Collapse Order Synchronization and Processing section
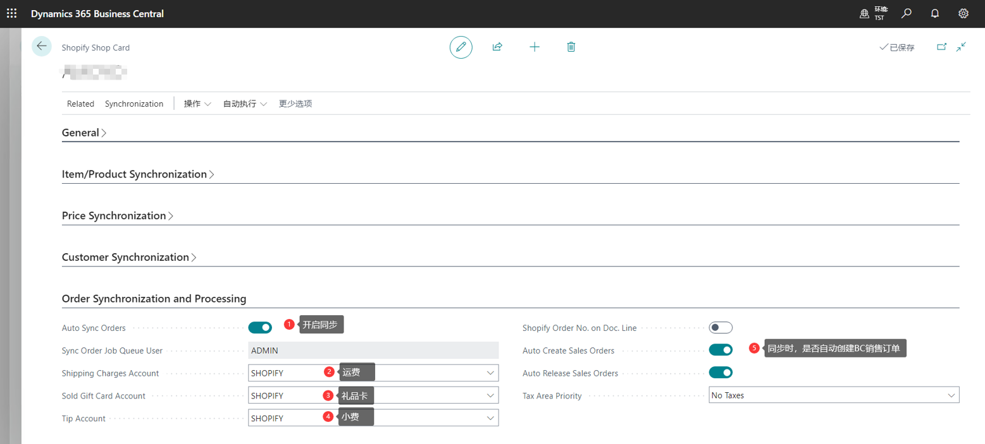Screen dimensions: 985x444 tap(154, 299)
